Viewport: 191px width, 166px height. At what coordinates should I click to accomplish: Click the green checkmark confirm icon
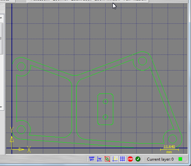pos(138,159)
